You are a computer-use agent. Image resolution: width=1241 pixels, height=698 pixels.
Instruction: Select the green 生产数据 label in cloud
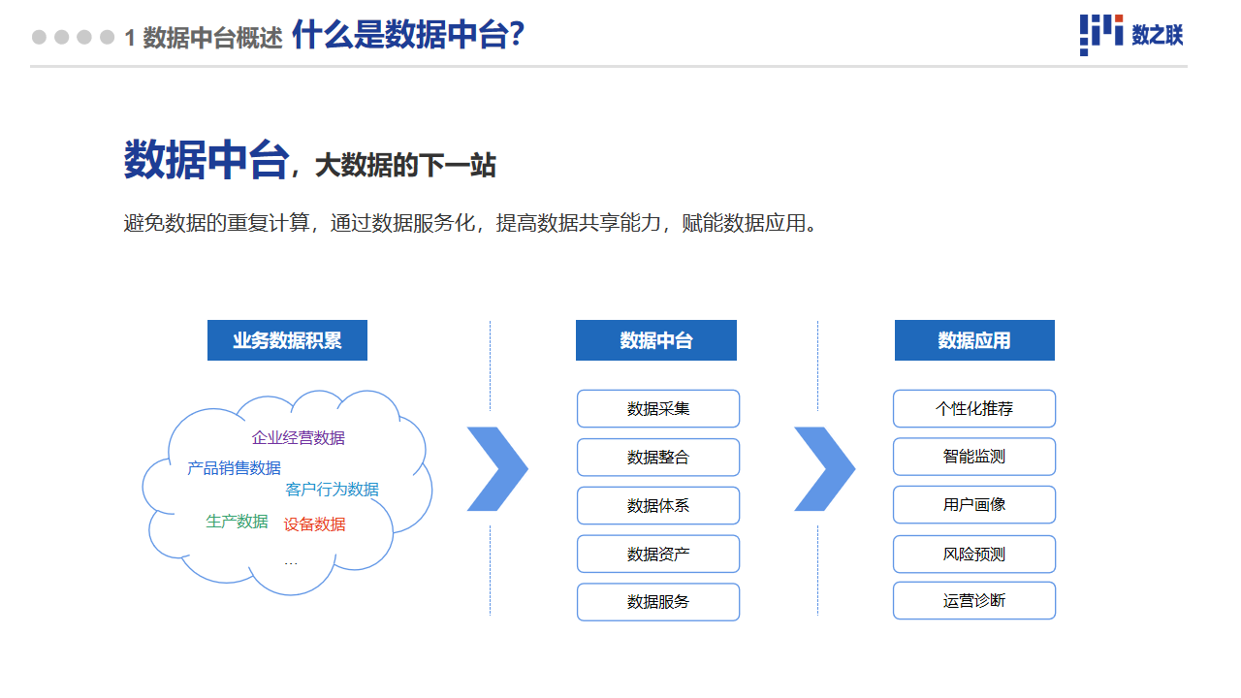pyautogui.click(x=237, y=521)
